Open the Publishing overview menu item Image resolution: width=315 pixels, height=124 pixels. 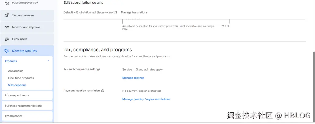click(x=25, y=3)
